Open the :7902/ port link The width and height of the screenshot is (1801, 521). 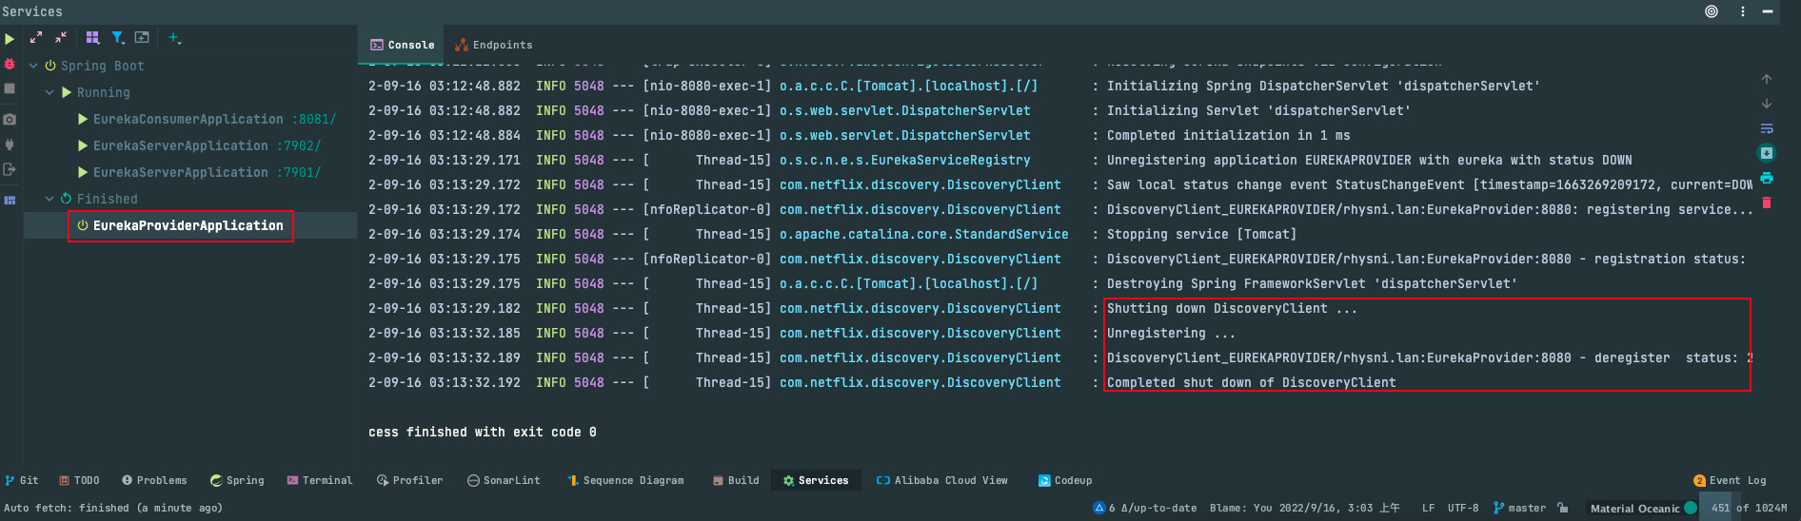[298, 145]
